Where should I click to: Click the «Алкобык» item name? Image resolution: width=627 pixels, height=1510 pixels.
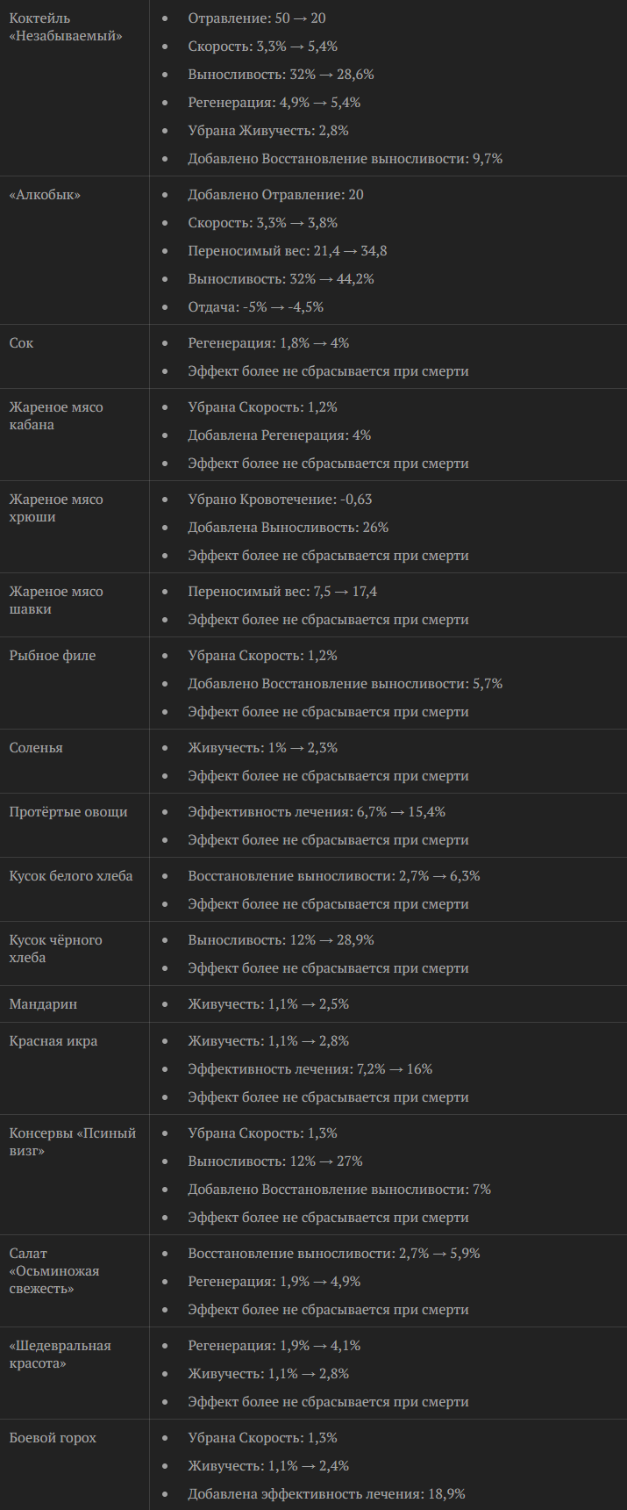click(45, 195)
